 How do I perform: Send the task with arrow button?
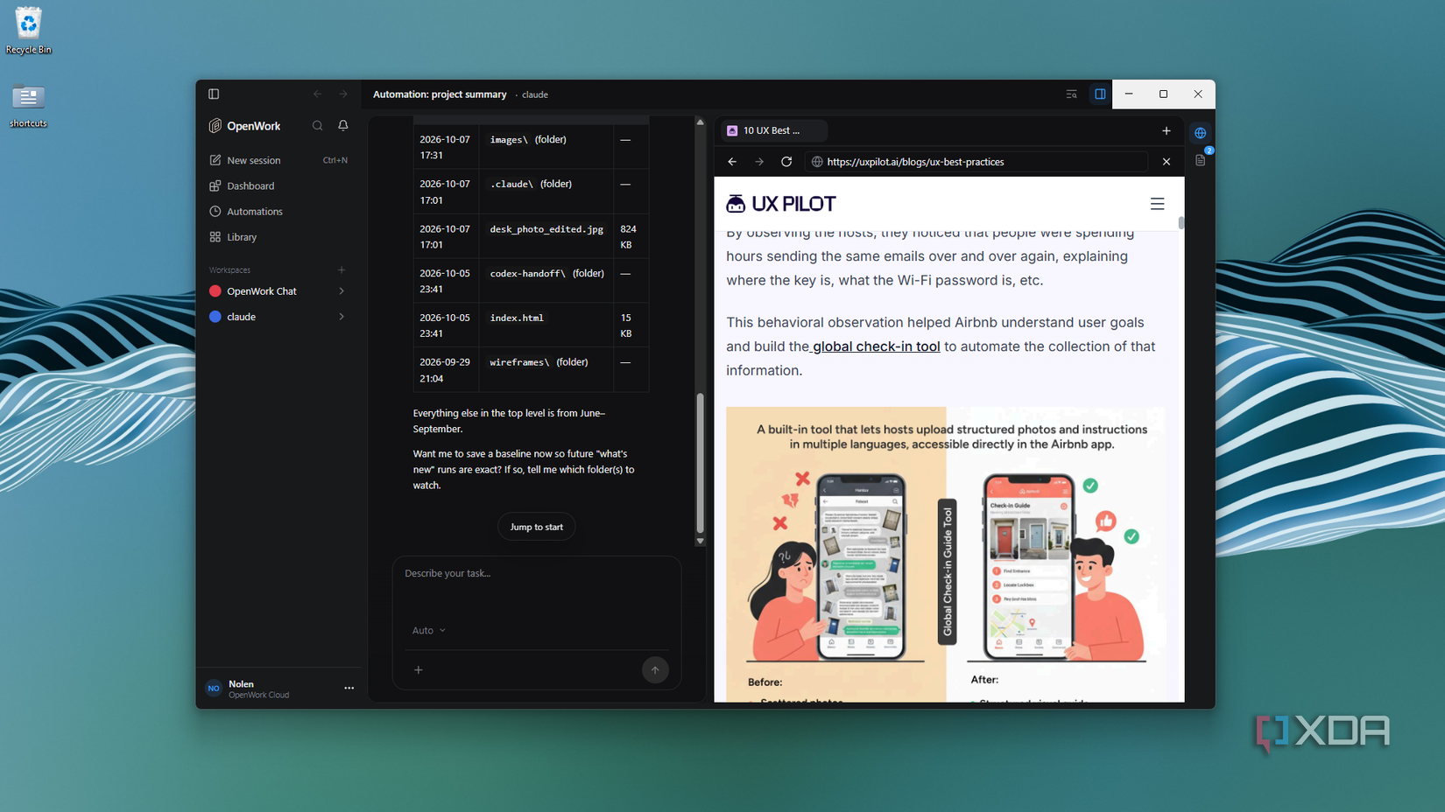coord(655,670)
